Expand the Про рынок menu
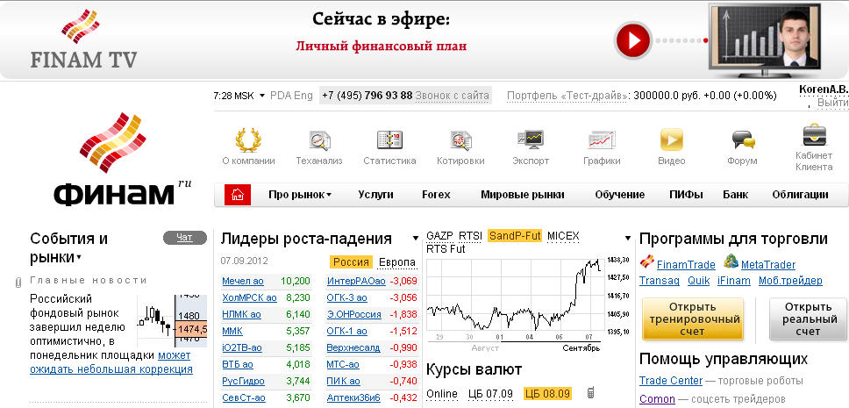The width and height of the screenshot is (849, 408). (x=299, y=195)
